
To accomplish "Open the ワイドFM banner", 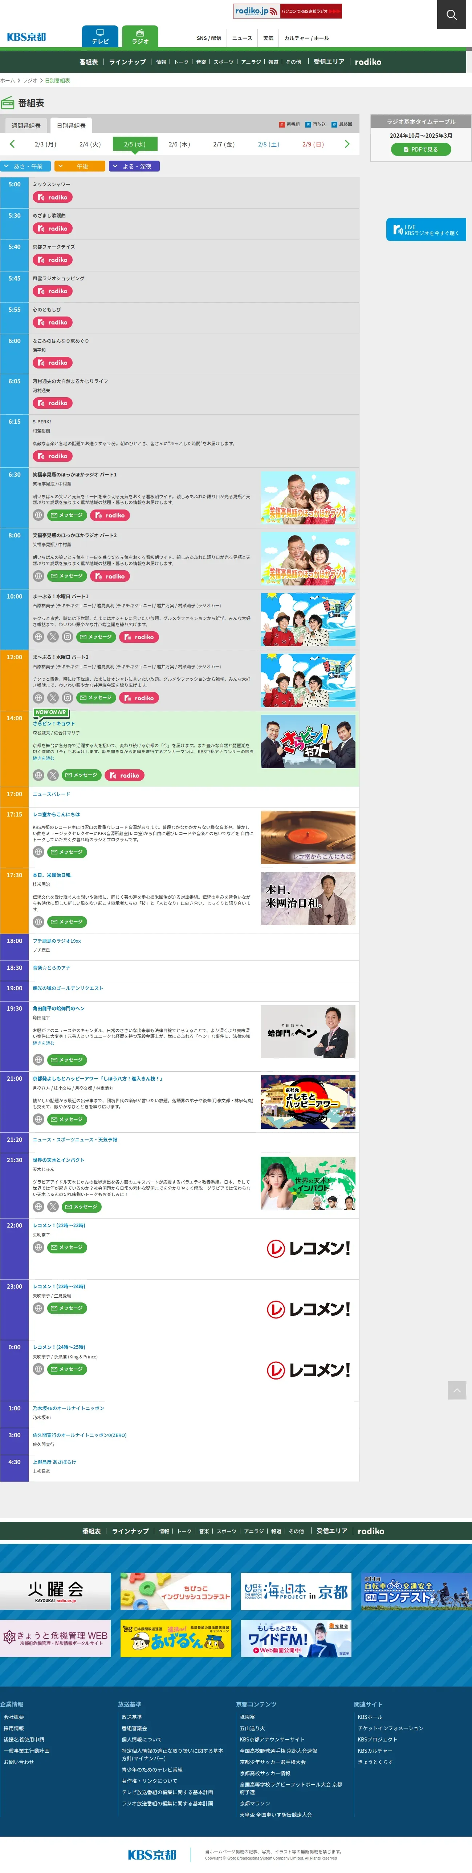I will tap(296, 1639).
